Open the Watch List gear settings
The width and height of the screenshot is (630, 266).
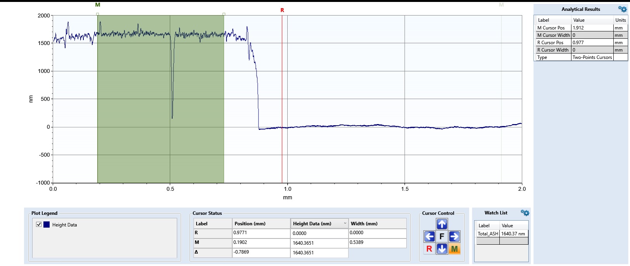click(x=525, y=213)
